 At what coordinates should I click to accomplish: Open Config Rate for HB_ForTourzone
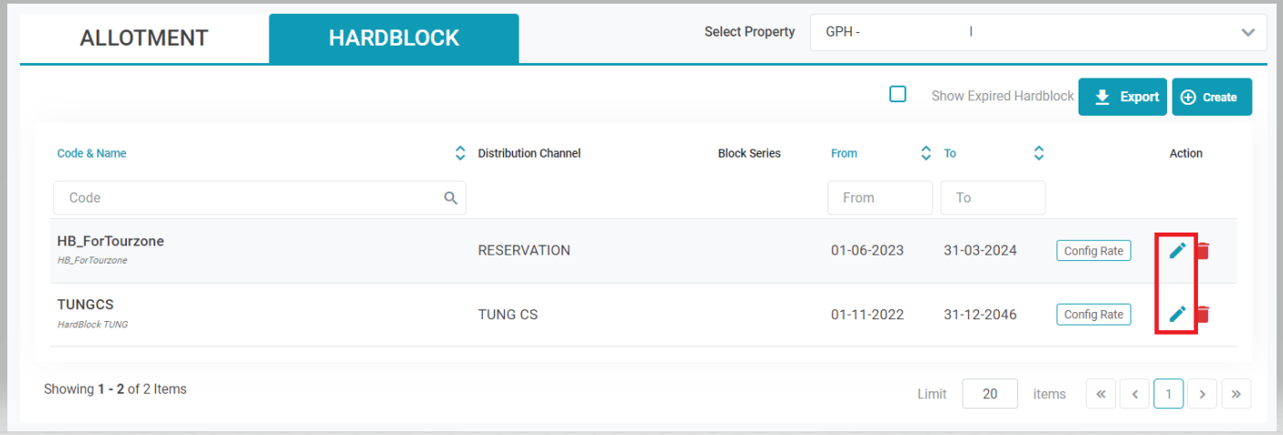pos(1093,251)
